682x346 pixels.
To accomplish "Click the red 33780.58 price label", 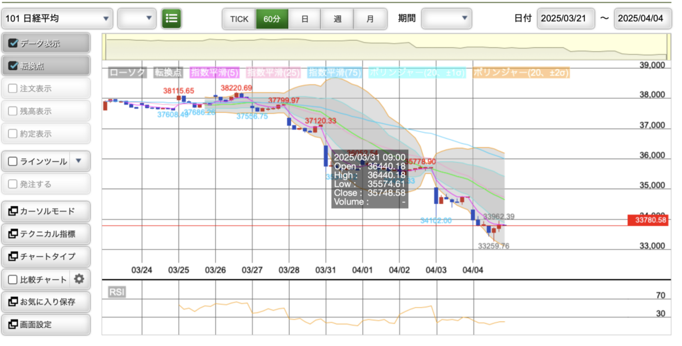I will [647, 220].
